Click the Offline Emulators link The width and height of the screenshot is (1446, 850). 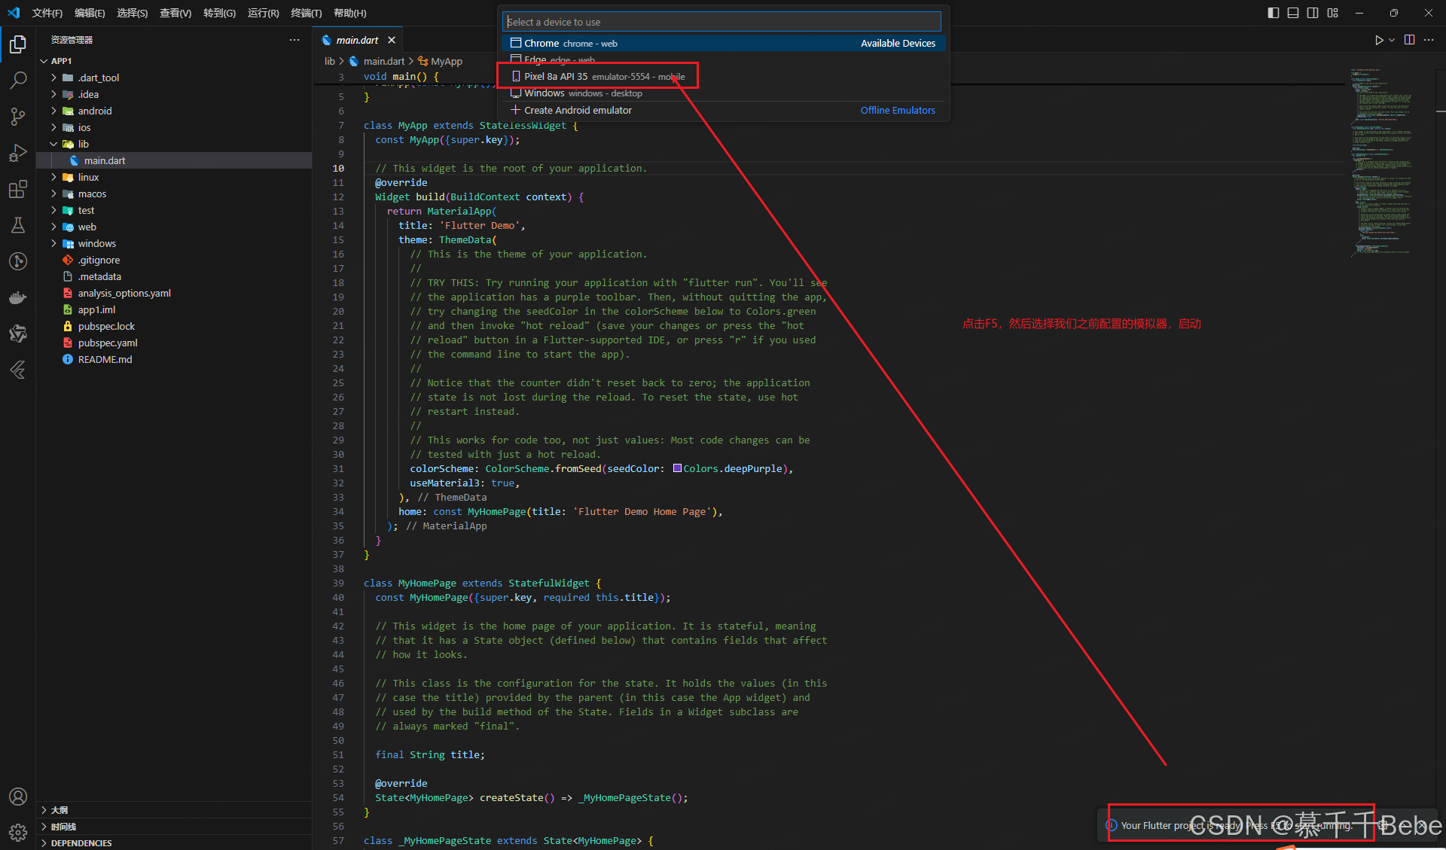click(898, 110)
